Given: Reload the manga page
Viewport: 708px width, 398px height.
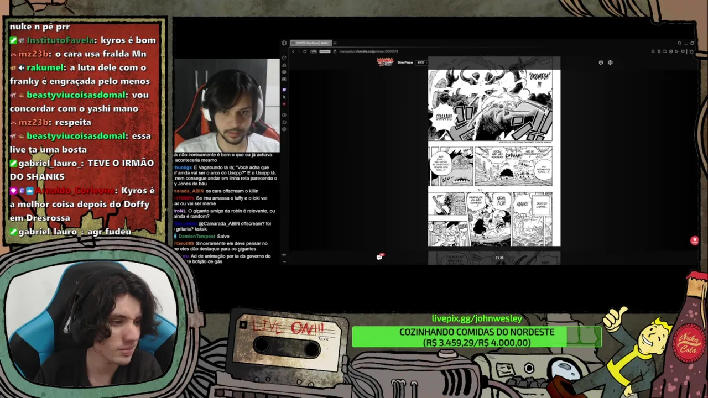Looking at the screenshot, I should [x=305, y=51].
